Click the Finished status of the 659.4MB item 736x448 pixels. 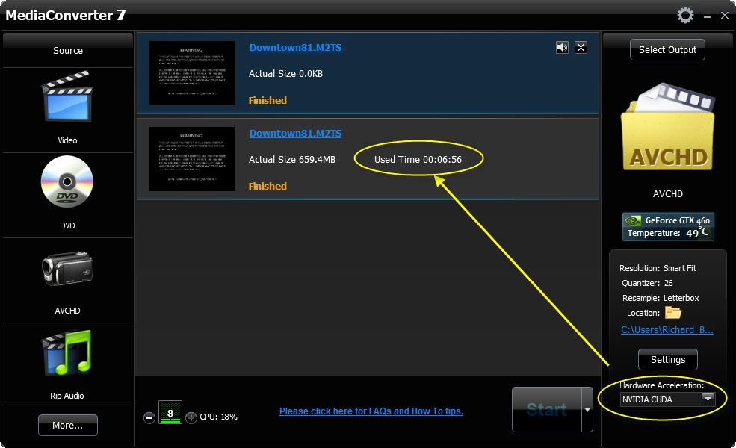pos(268,186)
